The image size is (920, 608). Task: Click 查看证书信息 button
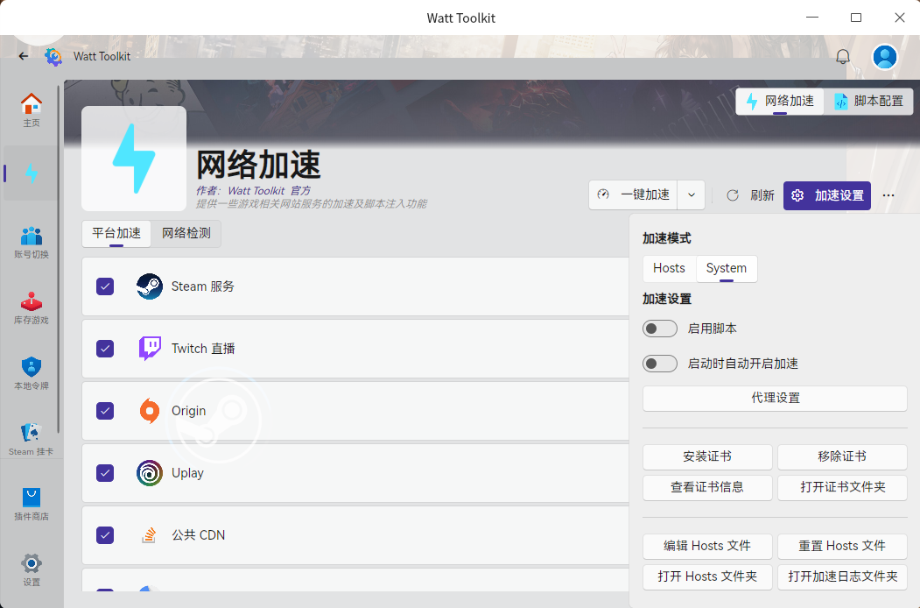pos(707,488)
